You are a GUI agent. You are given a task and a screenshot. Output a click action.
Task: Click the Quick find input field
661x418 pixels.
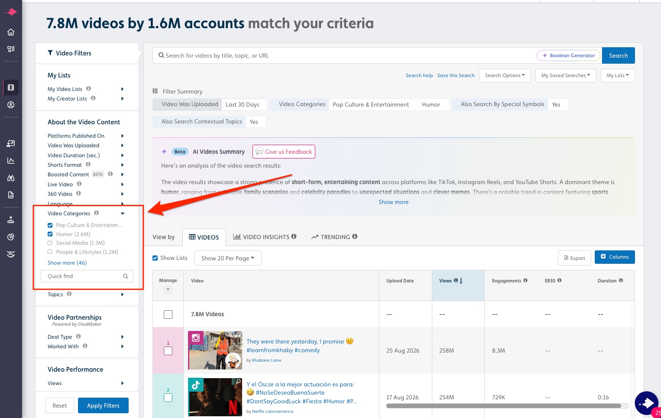(x=87, y=276)
